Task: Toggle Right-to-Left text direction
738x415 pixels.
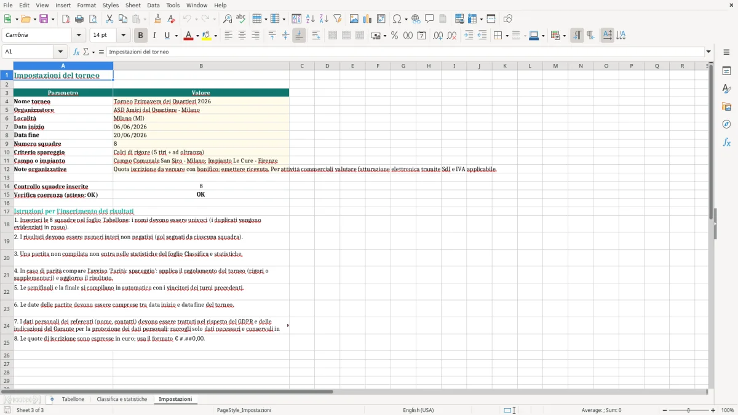Action: click(590, 36)
